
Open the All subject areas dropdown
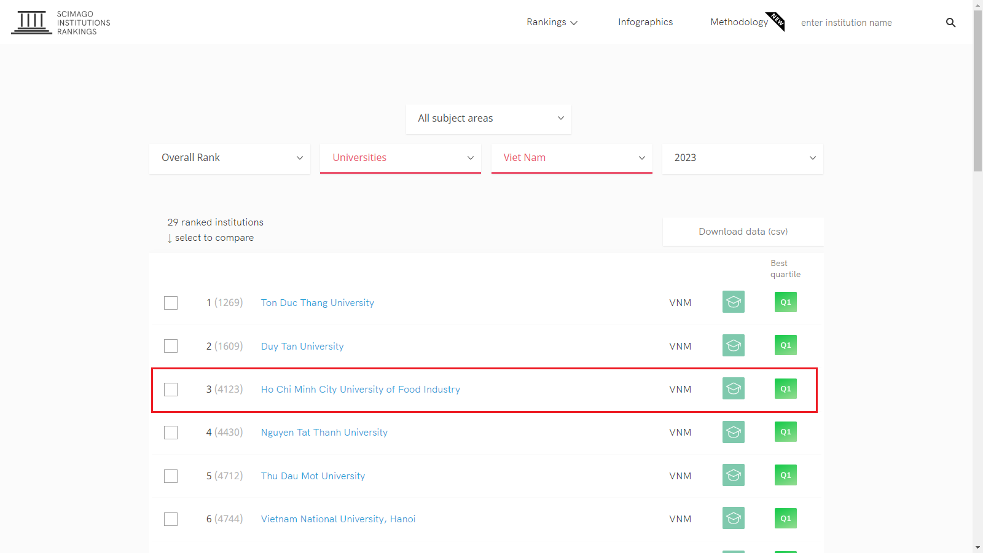(x=488, y=119)
